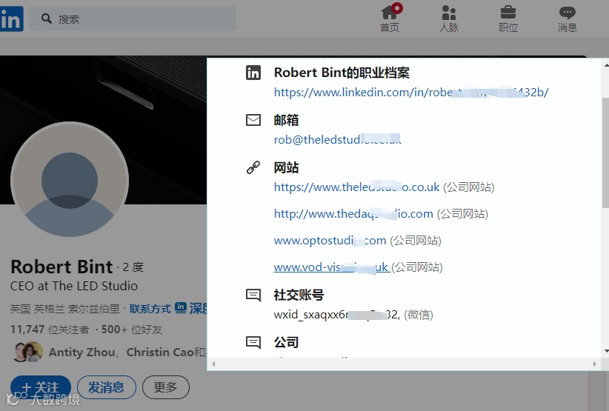Click the envelope icon next to 邮箱
609x411 pixels.
pos(253,120)
